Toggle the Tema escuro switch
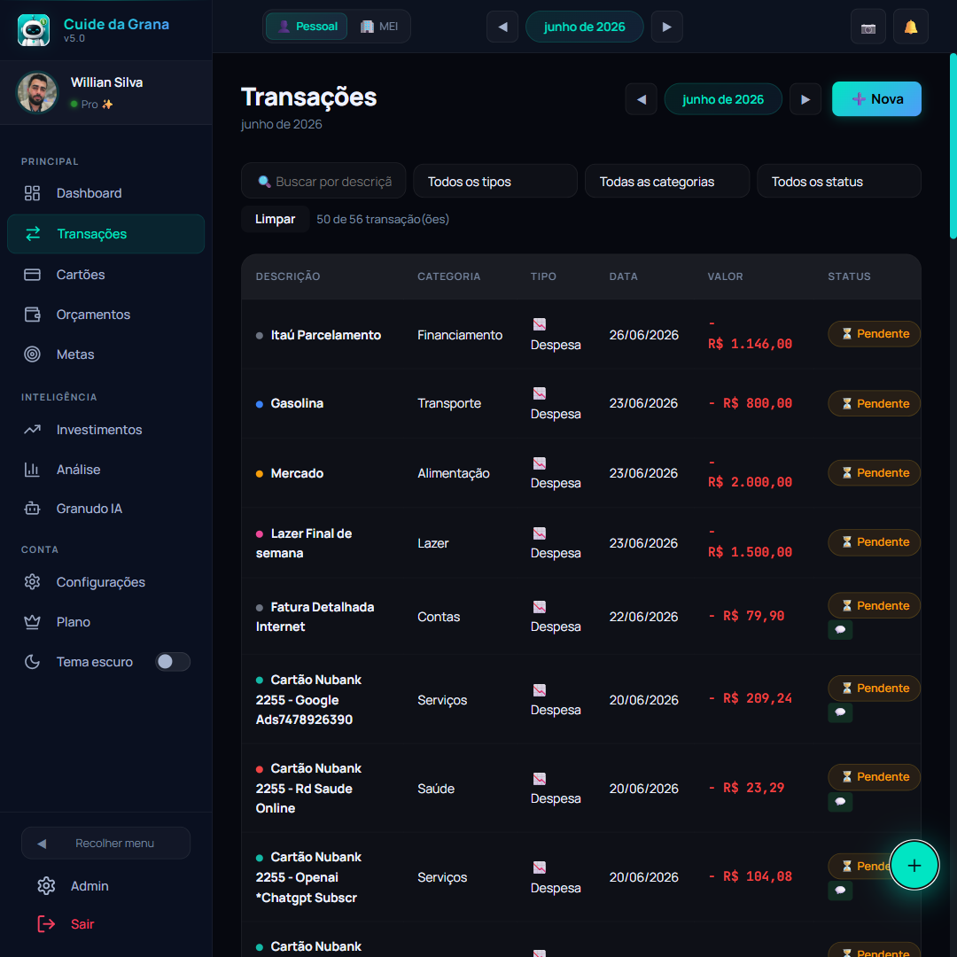957x957 pixels. tap(173, 662)
